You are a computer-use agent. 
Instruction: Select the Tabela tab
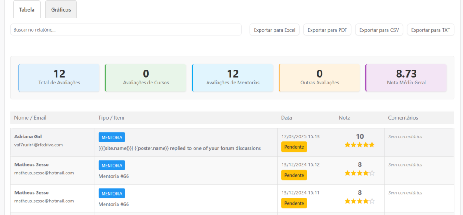[x=27, y=9]
